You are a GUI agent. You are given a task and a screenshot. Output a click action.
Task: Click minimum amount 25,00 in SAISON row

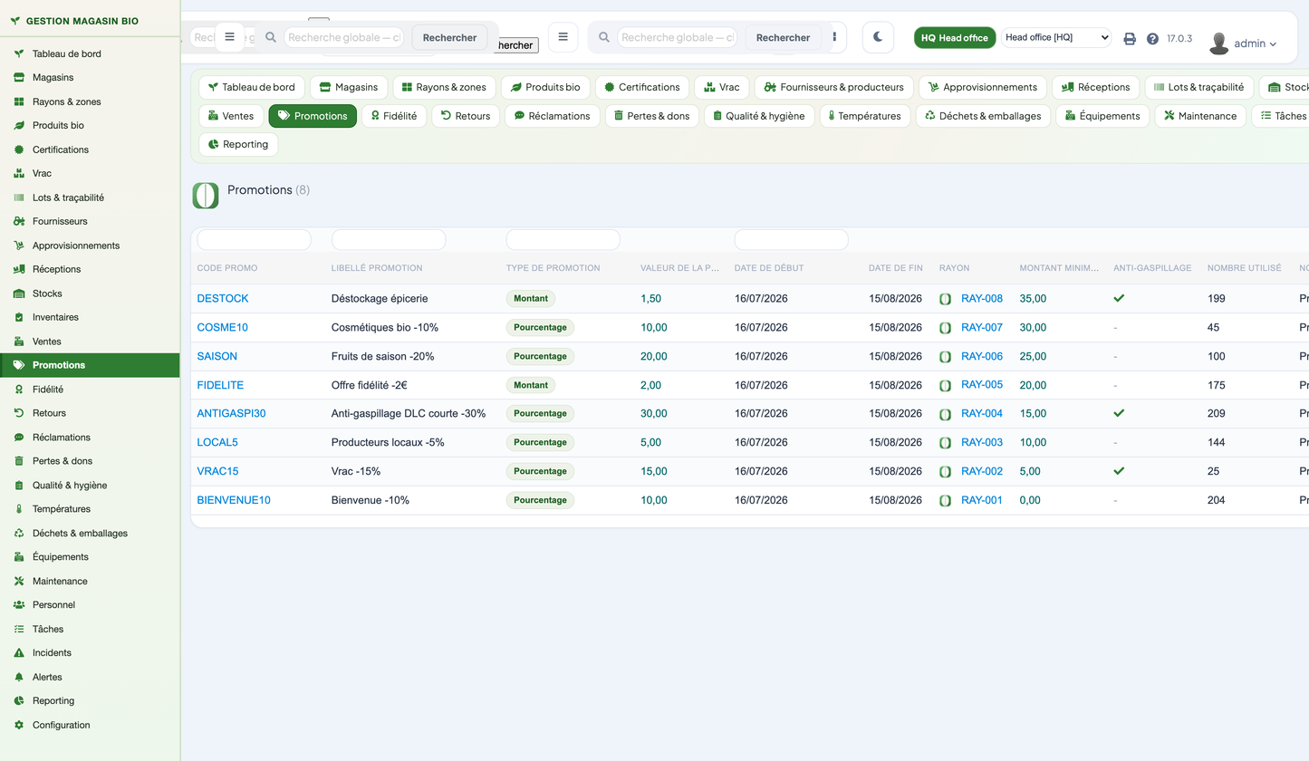(1033, 356)
